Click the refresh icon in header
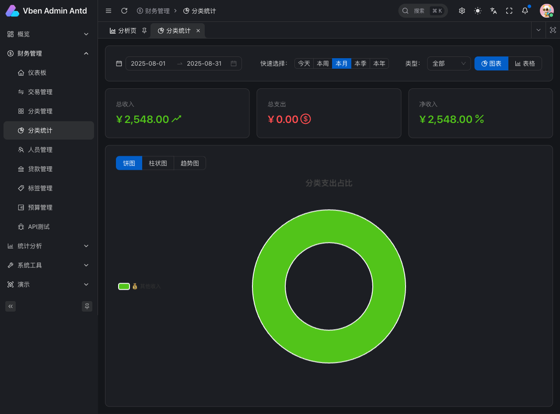This screenshot has width=560, height=414. point(124,11)
